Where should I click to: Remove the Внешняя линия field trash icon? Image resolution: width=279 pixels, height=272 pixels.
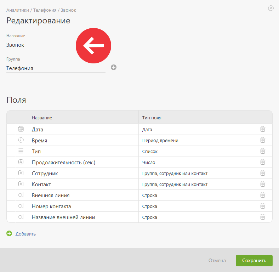263,195
